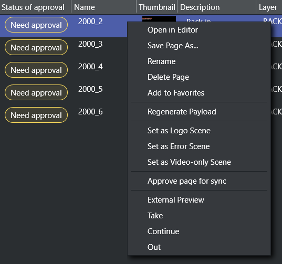Click Approve page for sync
The height and width of the screenshot is (264, 282).
[x=199, y=181]
